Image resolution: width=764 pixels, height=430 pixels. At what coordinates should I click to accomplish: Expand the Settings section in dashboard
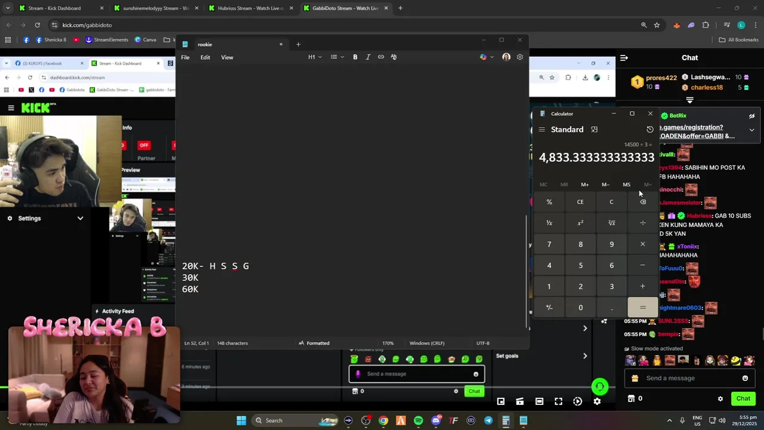(x=80, y=219)
